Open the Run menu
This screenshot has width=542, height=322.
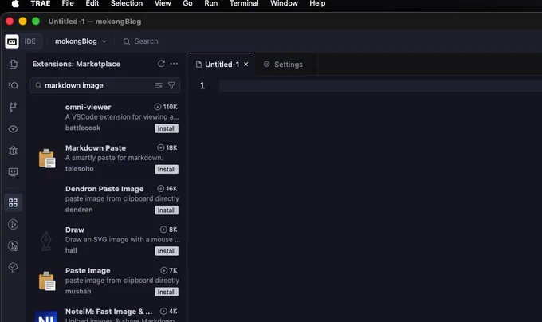(x=211, y=3)
